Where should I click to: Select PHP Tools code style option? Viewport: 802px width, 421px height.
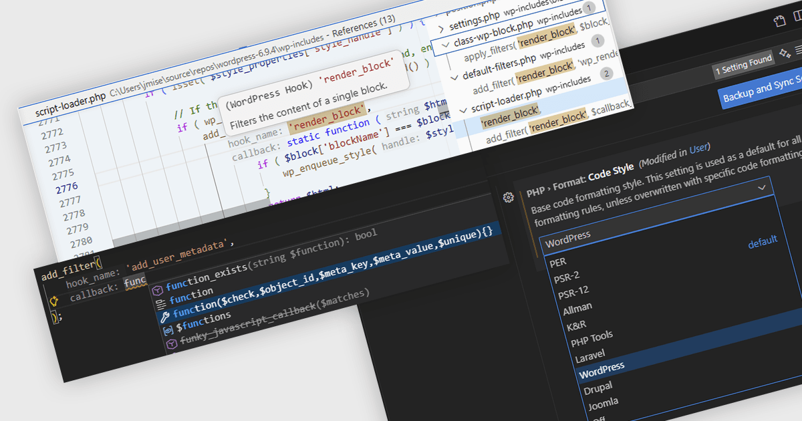[591, 338]
